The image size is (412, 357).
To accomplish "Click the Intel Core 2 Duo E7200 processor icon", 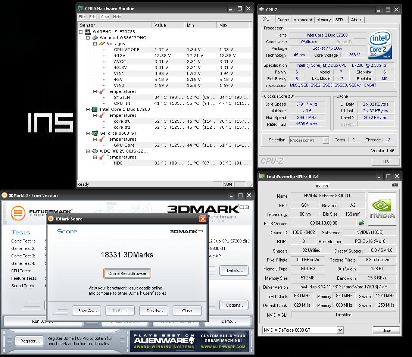I will pyautogui.click(x=95, y=109).
